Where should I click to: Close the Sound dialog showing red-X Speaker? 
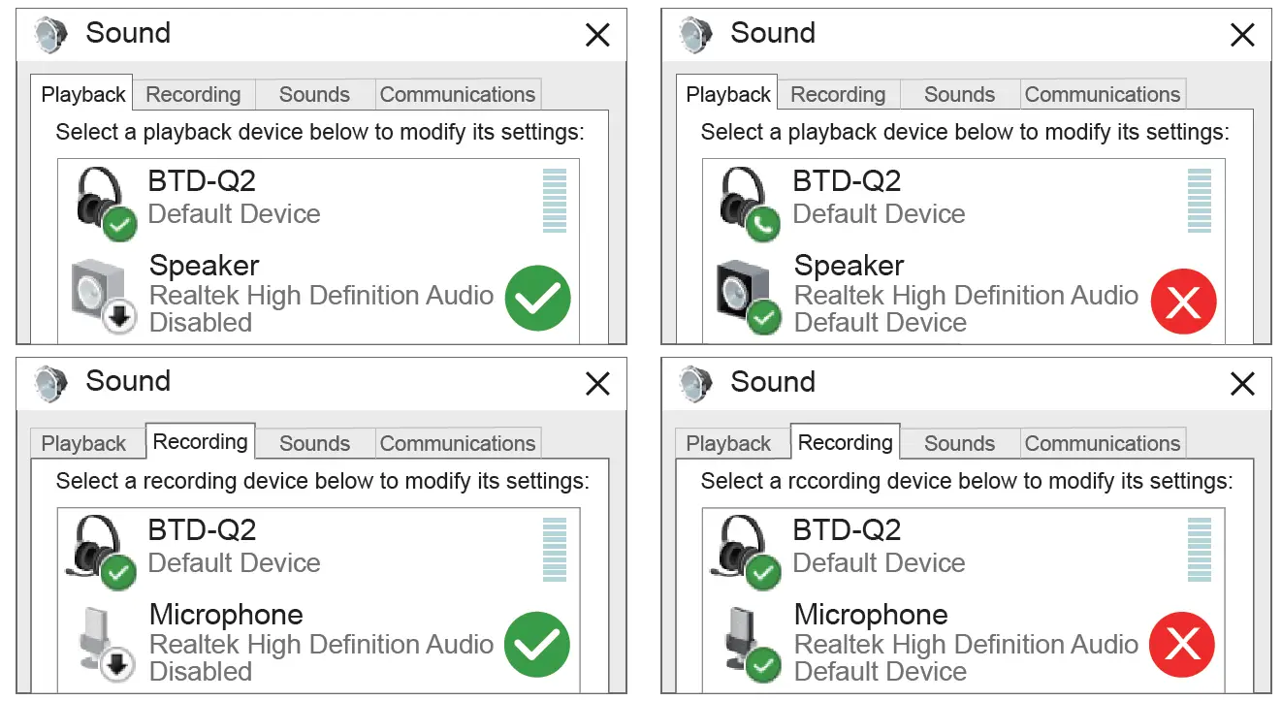pos(1242,35)
